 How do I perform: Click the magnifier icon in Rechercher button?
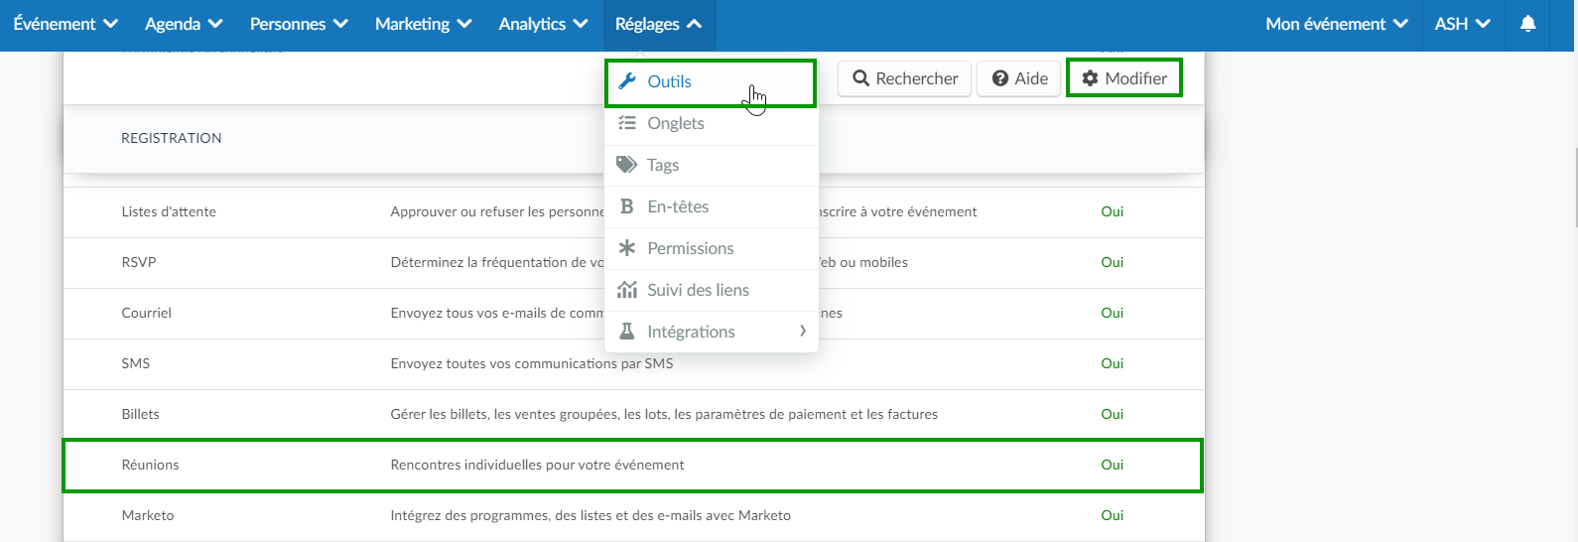pyautogui.click(x=861, y=78)
